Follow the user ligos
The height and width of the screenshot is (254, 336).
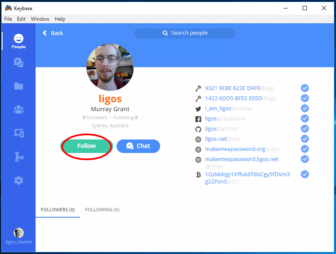[x=86, y=146]
